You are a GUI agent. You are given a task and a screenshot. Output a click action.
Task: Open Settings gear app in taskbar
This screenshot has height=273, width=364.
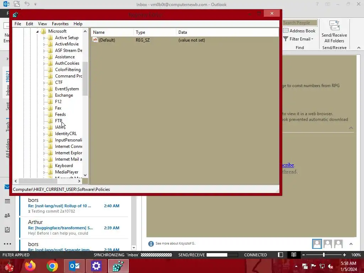pyautogui.click(x=96, y=266)
